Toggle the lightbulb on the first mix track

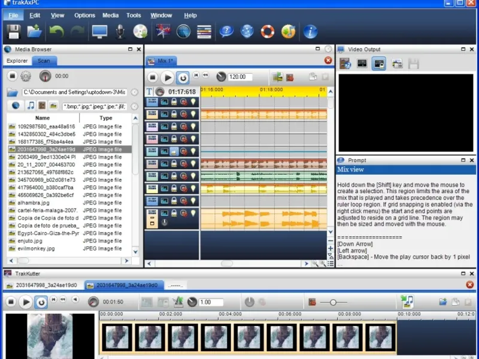[x=193, y=102]
